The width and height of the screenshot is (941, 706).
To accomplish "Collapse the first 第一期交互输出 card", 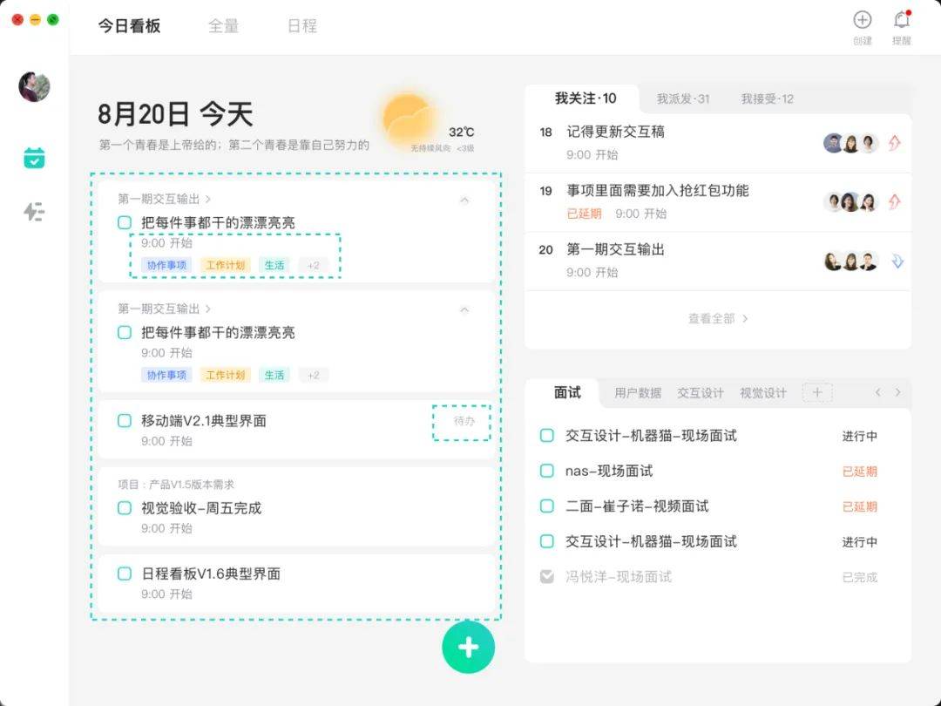I will 464,200.
